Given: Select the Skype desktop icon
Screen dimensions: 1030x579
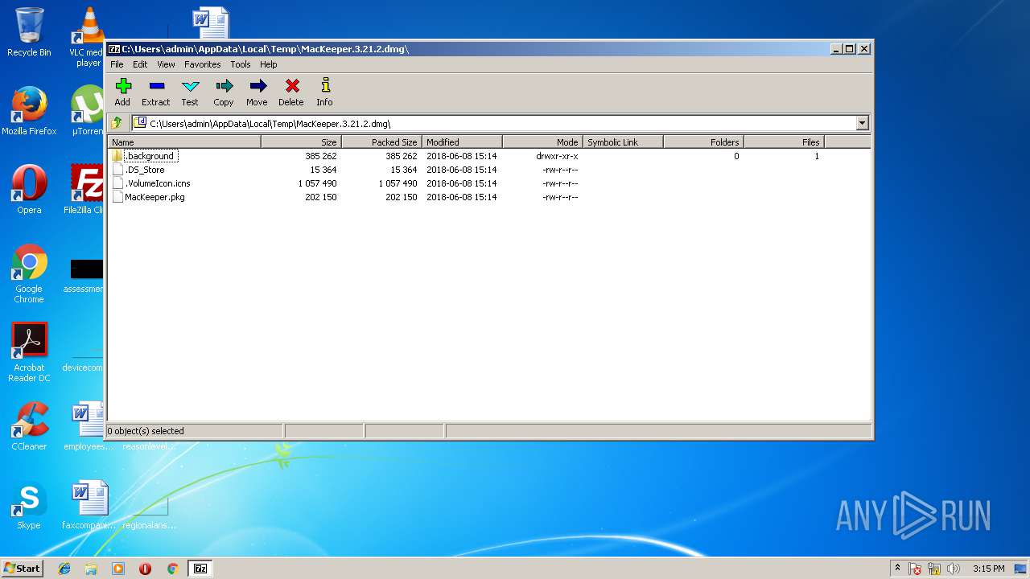Looking at the screenshot, I should pos(29,505).
